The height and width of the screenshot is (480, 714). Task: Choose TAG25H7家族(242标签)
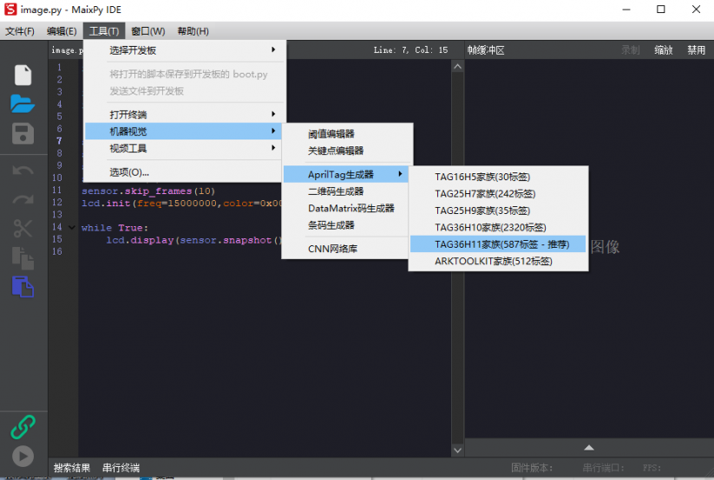click(x=498, y=194)
